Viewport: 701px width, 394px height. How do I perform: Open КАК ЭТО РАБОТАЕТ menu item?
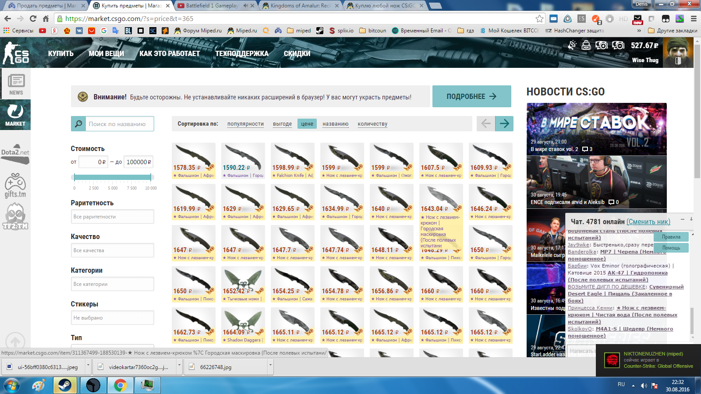(x=170, y=53)
